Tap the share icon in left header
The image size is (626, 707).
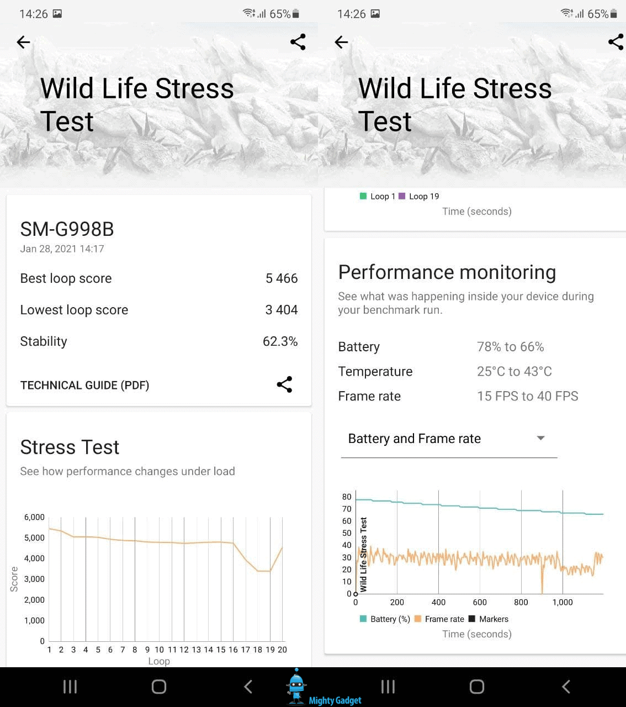(x=298, y=42)
